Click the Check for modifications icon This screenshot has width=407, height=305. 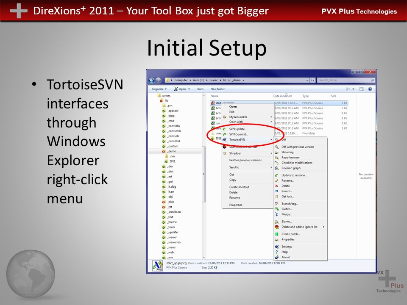tap(277, 163)
